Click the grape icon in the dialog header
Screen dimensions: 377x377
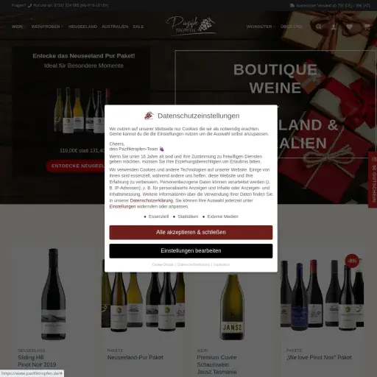149,116
